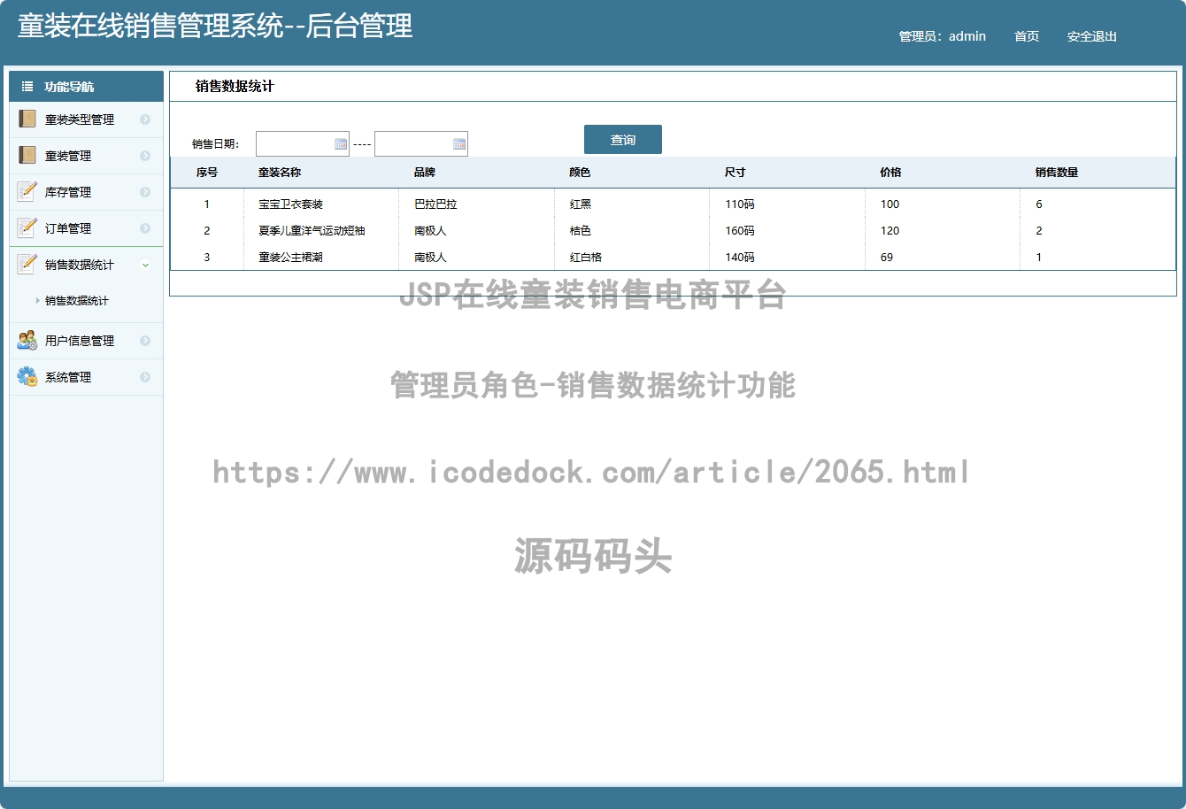Screen dimensions: 1186x809
Task: Click the 童装类型管理 book icon
Action: (27, 119)
